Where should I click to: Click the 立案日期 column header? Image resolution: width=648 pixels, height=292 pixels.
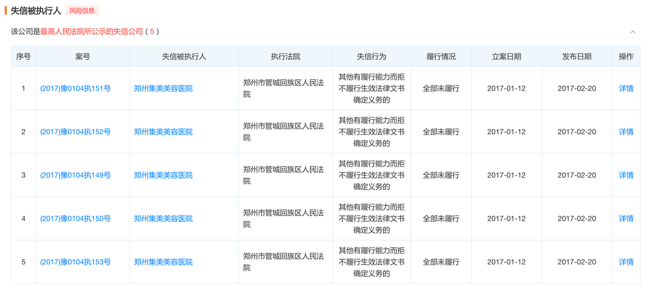pyautogui.click(x=506, y=57)
